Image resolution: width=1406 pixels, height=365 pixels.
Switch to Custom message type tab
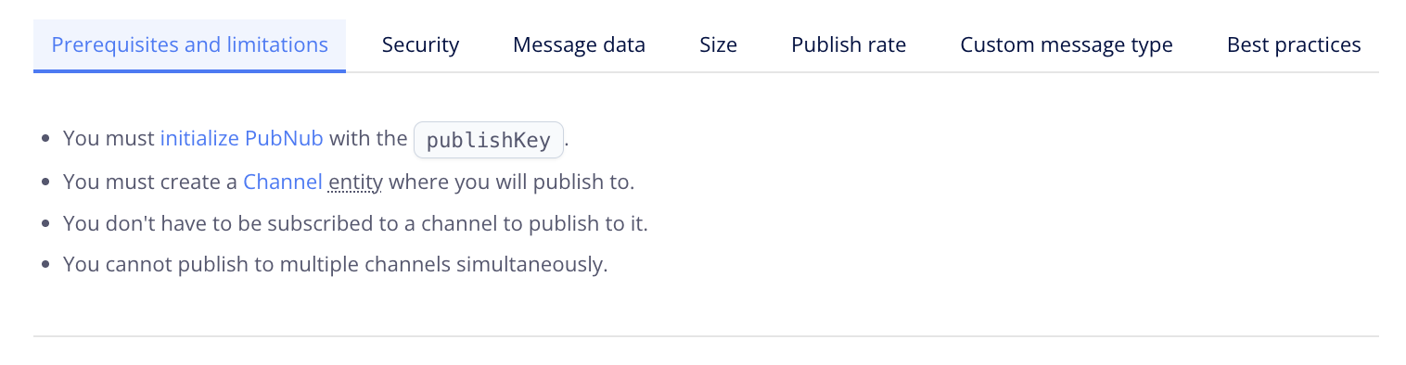1067,45
